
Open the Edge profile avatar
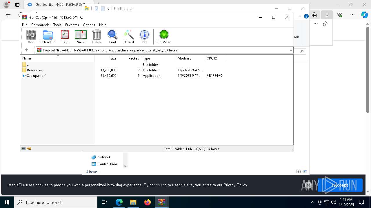(6, 5)
